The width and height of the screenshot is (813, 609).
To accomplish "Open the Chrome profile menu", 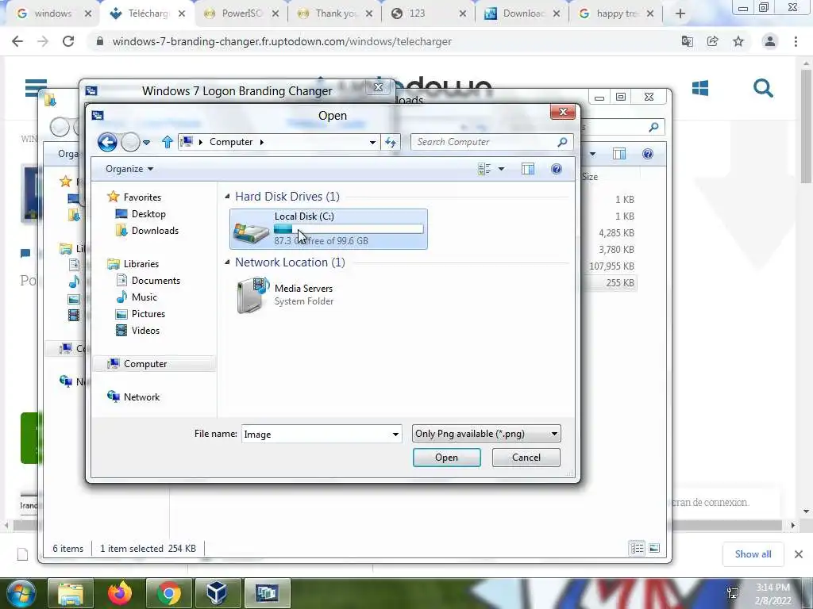I will 770,41.
